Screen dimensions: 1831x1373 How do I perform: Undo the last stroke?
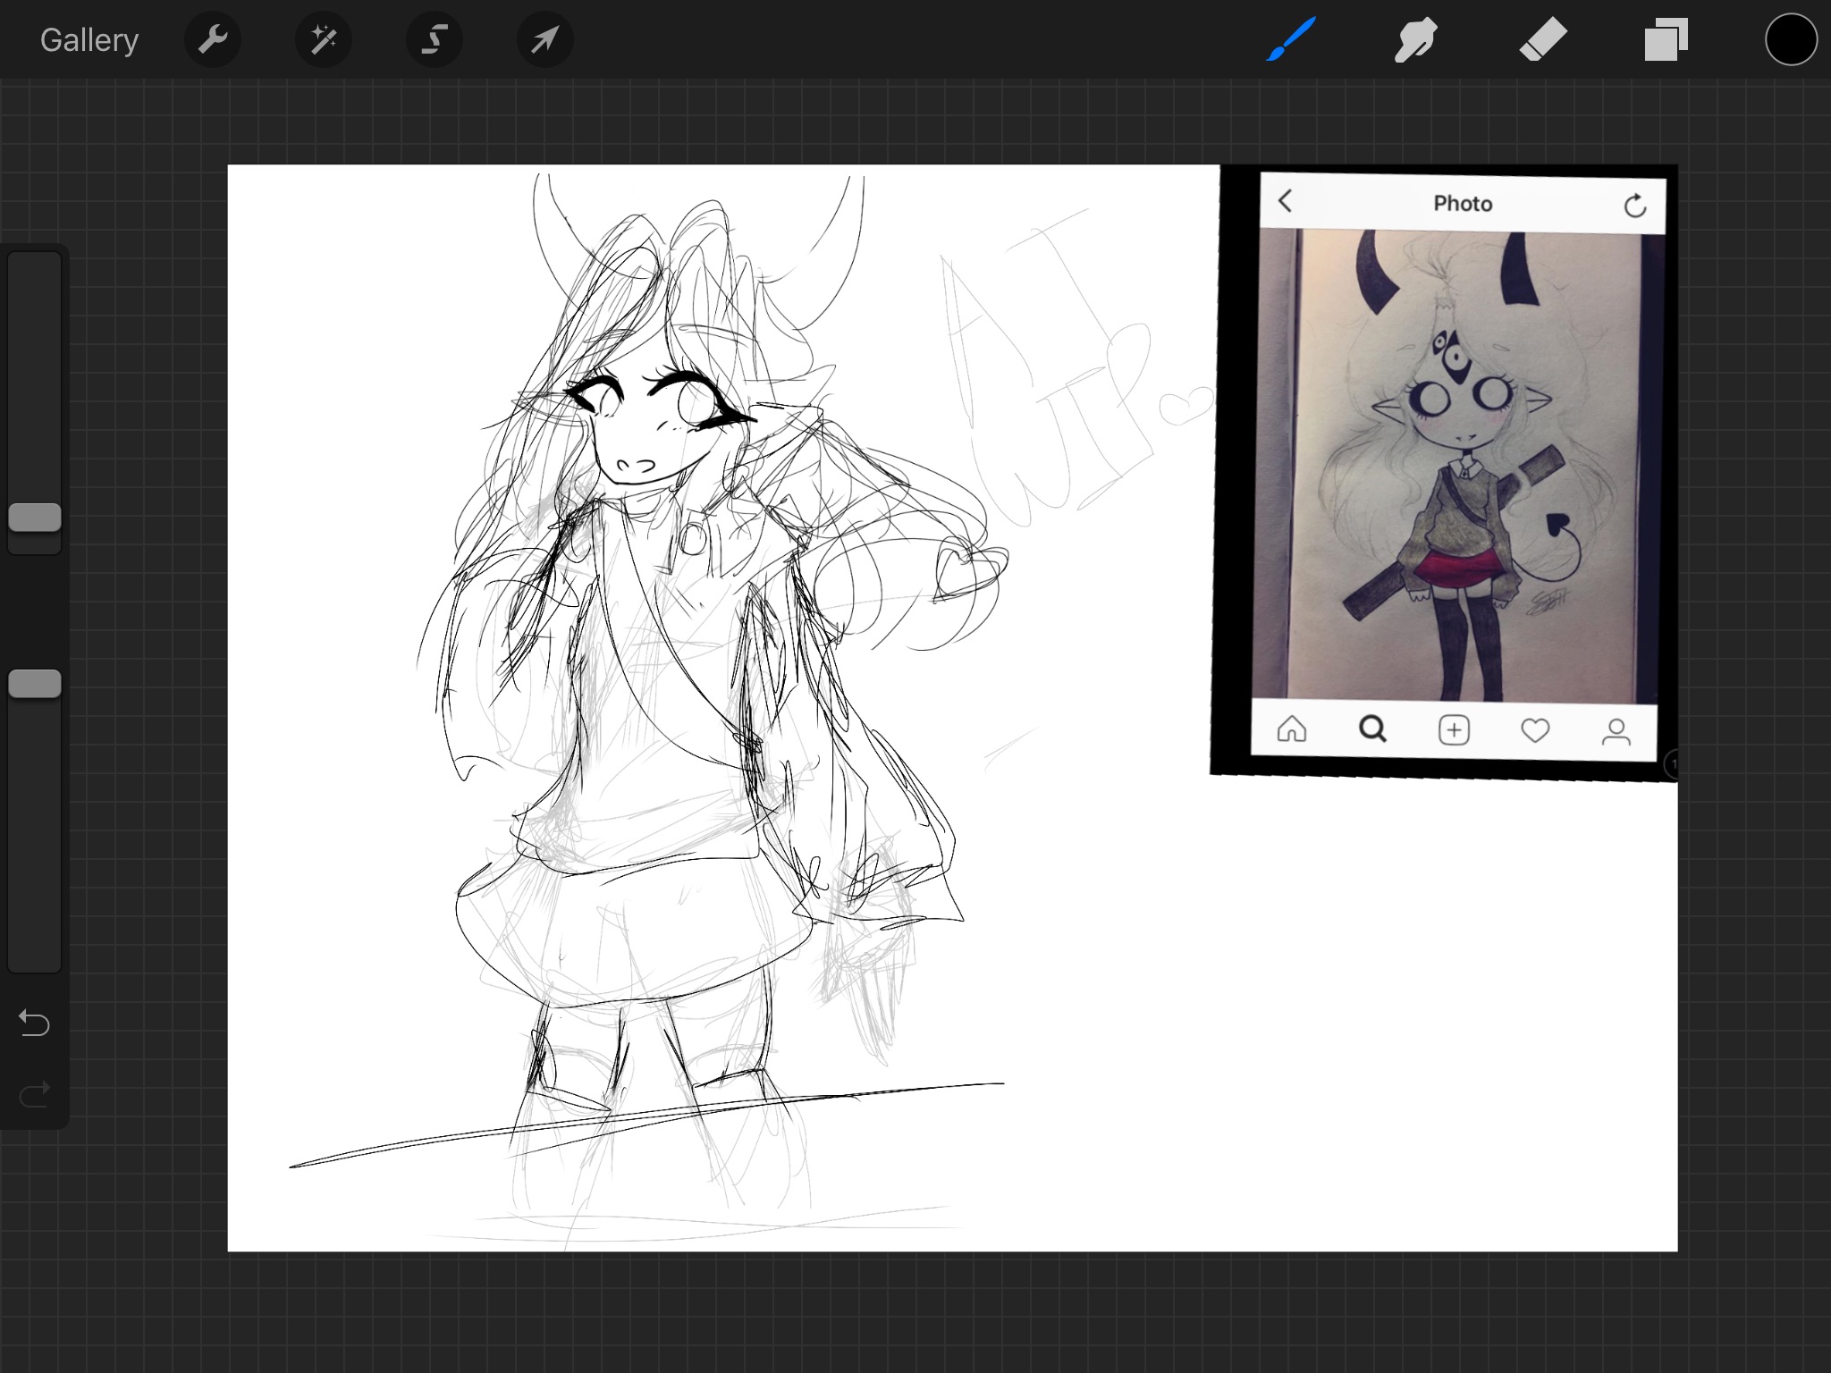[34, 1023]
